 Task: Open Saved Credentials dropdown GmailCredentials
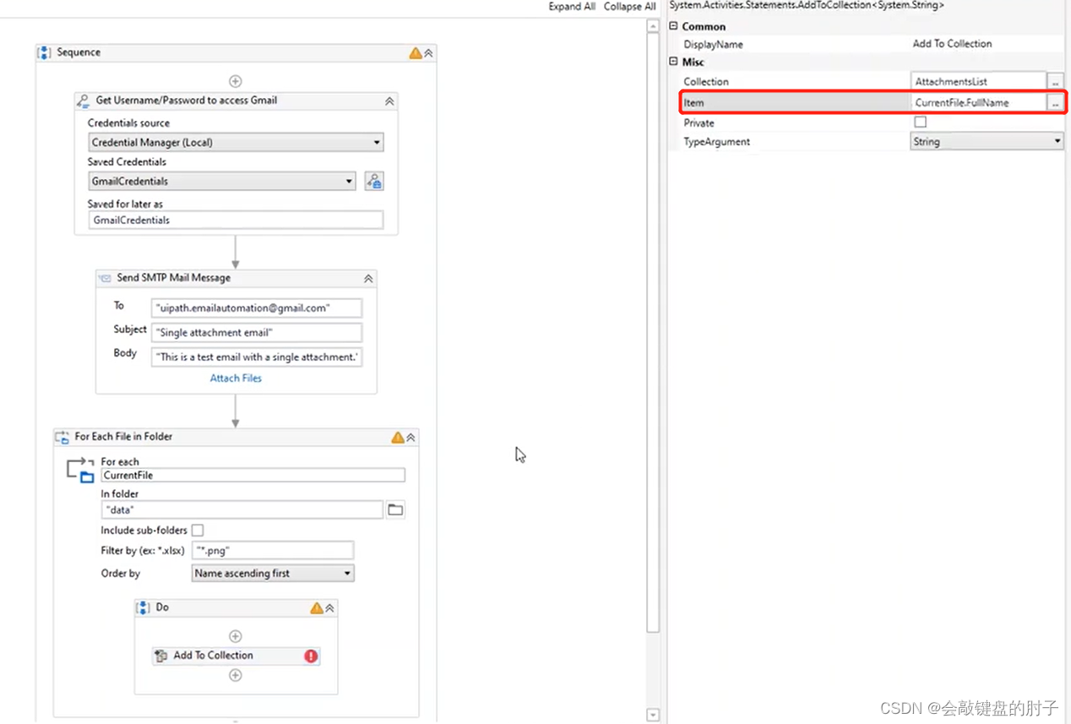pos(222,181)
